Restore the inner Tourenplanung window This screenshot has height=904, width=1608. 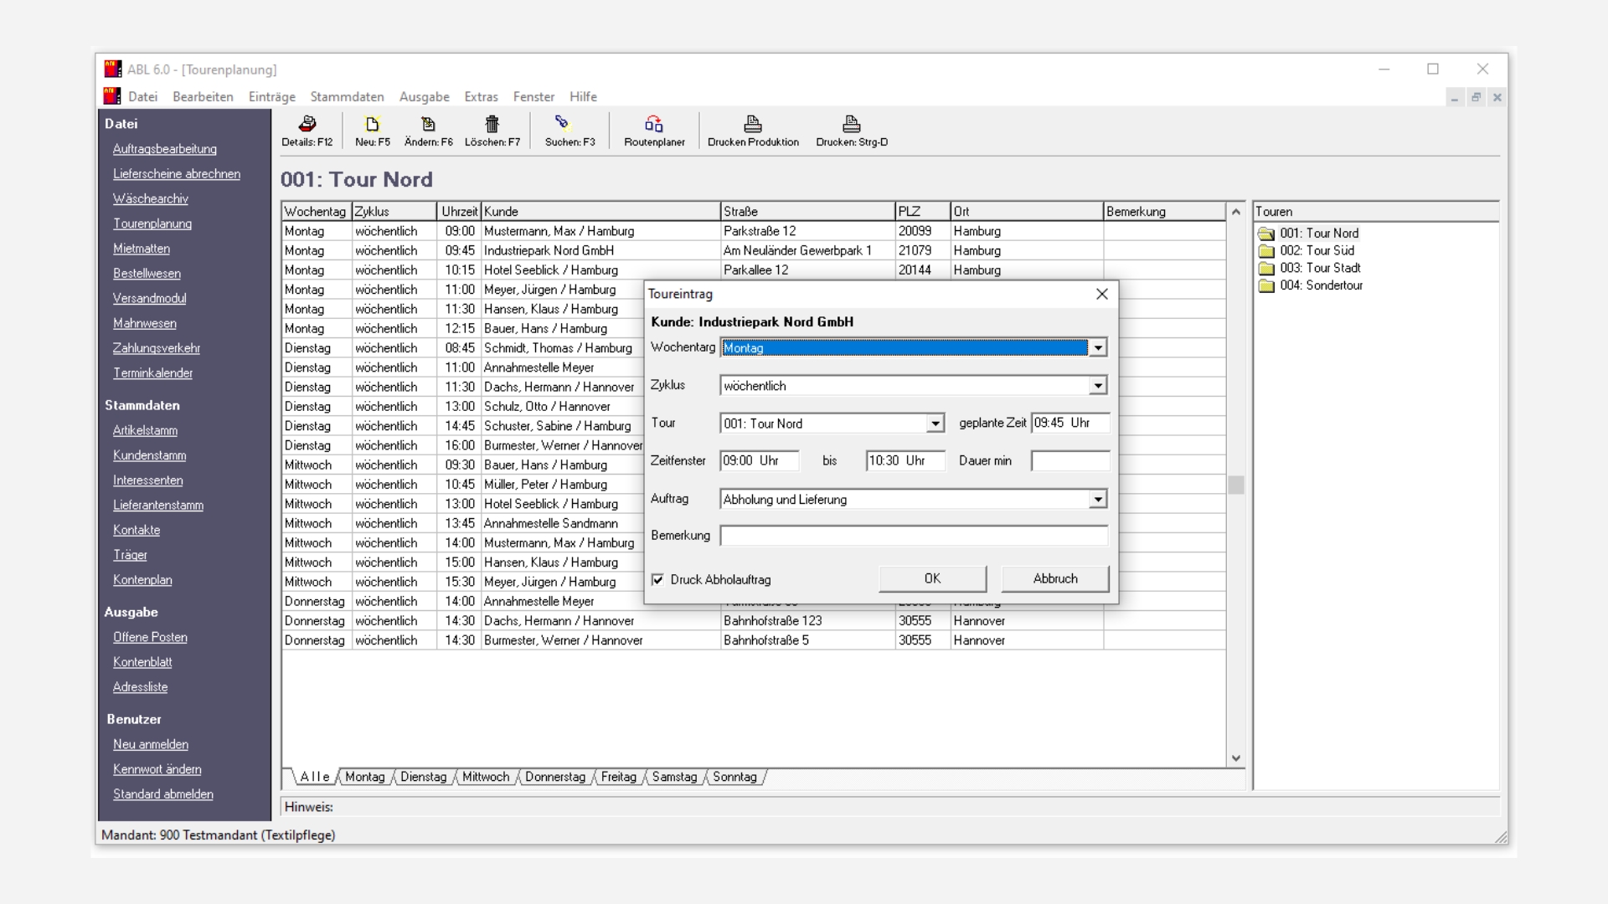tap(1476, 97)
